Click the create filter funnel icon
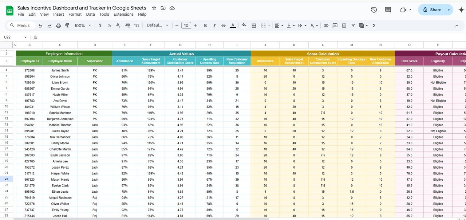This screenshot has height=220, width=466. pos(353,25)
